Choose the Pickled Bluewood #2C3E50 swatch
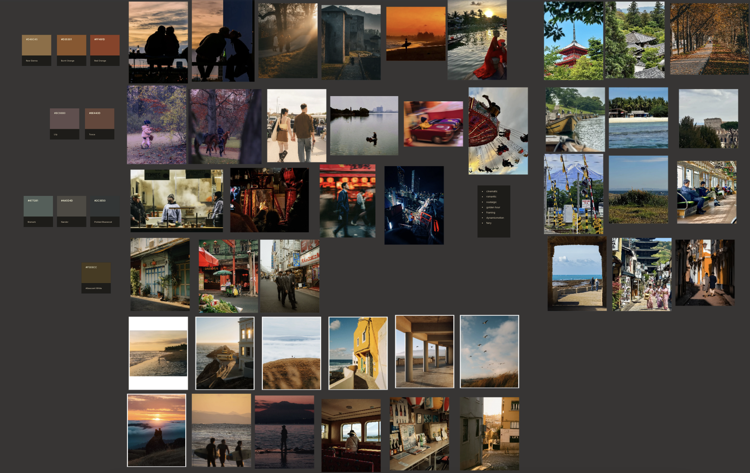Viewport: 750px width, 473px height. tap(105, 212)
